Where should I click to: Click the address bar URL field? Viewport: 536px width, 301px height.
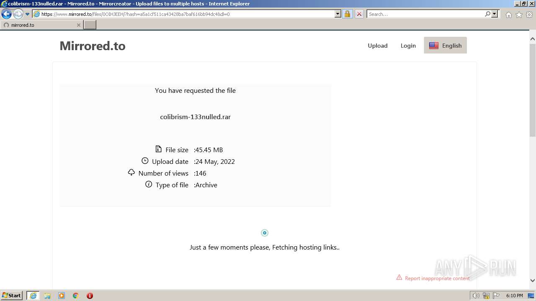183,14
